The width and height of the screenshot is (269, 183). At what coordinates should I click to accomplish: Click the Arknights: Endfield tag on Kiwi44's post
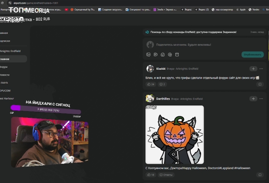click(187, 69)
